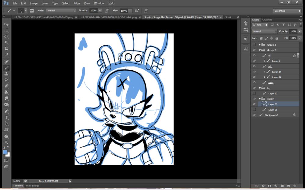The image size is (305, 190).
Task: Select the Rectangular Marquee tool
Action: 6,30
